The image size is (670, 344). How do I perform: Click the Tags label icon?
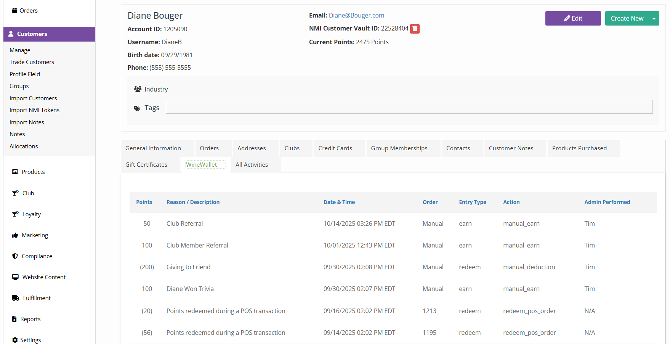[137, 108]
